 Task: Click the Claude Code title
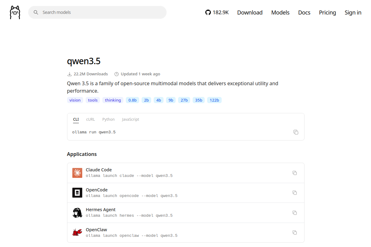coord(99,170)
